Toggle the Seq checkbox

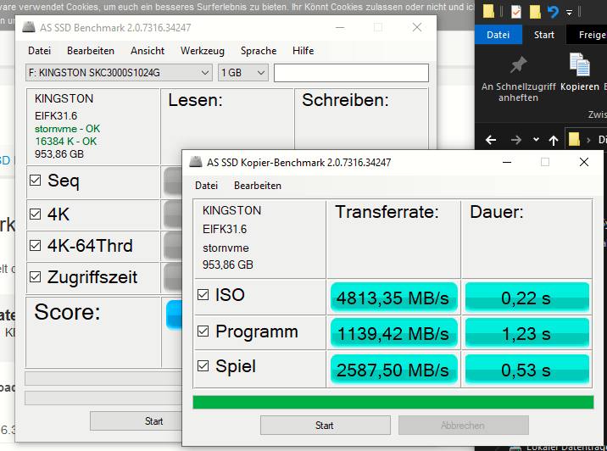coord(36,180)
